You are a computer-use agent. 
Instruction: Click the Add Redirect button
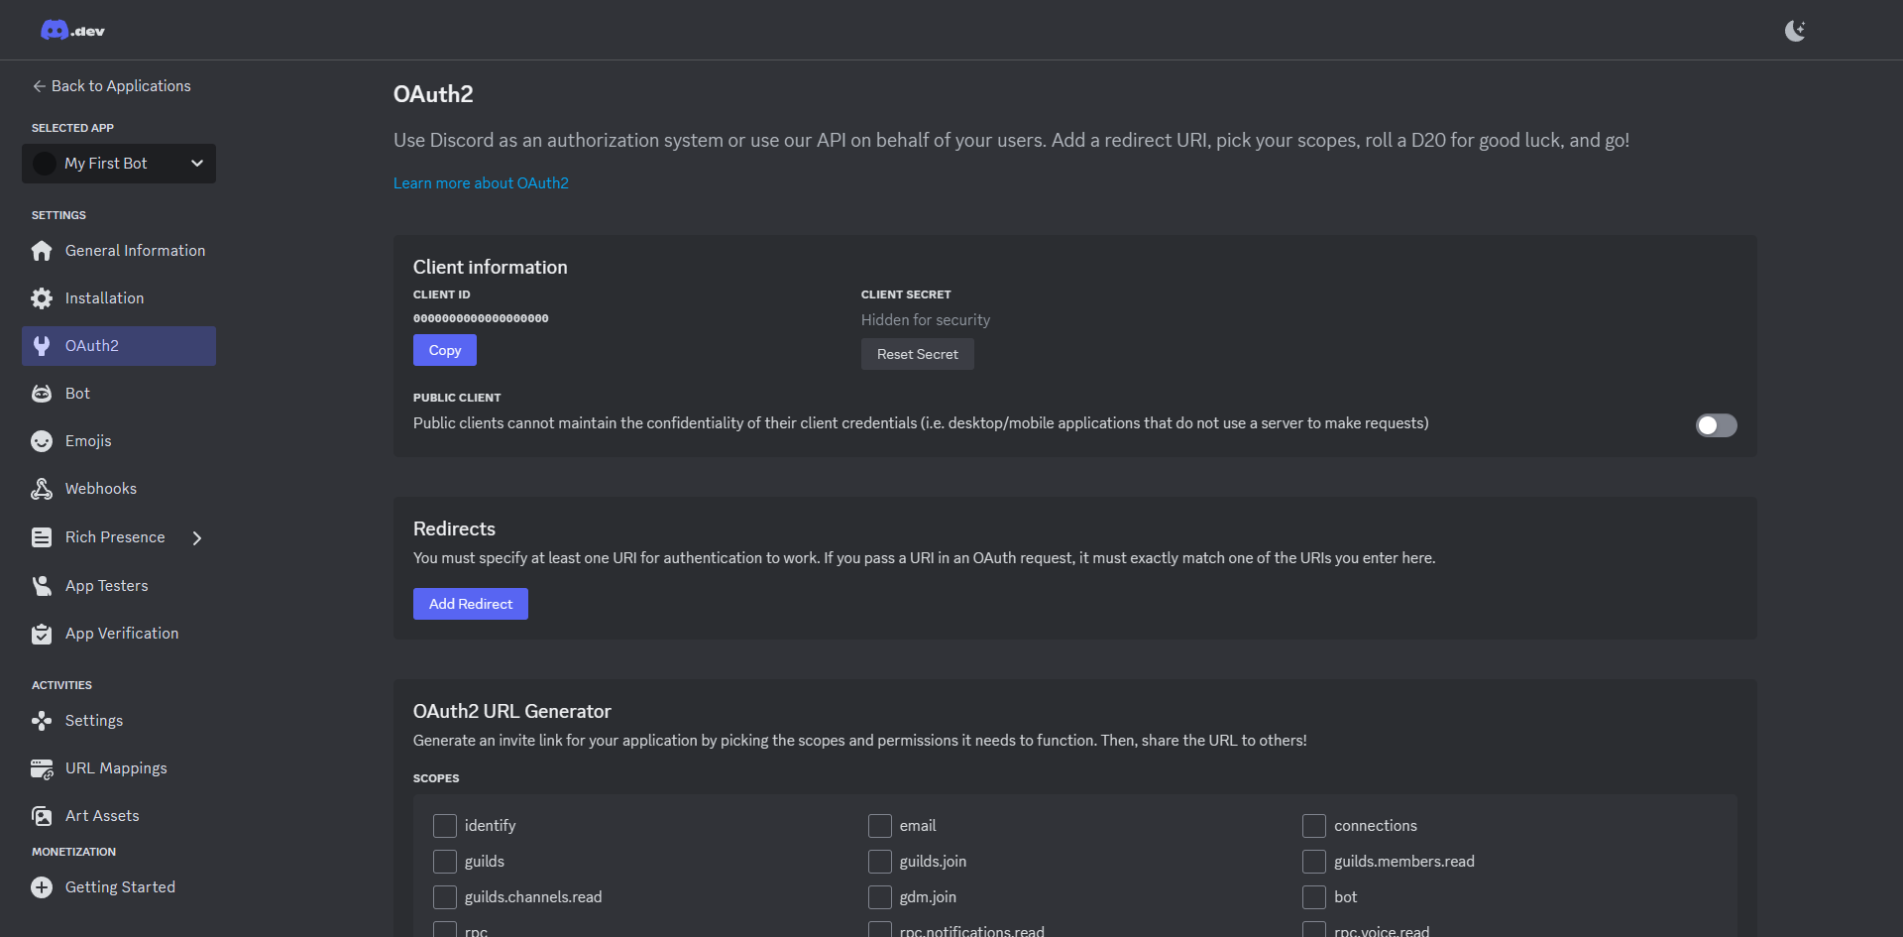[471, 604]
